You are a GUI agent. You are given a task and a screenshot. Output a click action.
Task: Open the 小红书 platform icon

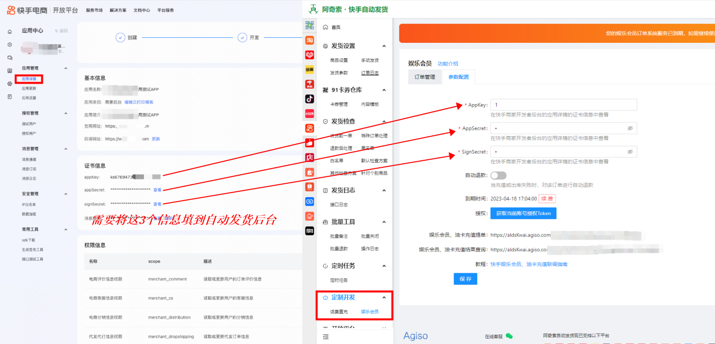point(309,114)
